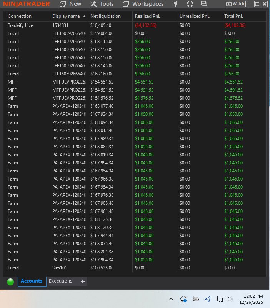Image resolution: width=270 pixels, height=308 pixels.
Task: Sort by Connection column header
Action: point(20,16)
